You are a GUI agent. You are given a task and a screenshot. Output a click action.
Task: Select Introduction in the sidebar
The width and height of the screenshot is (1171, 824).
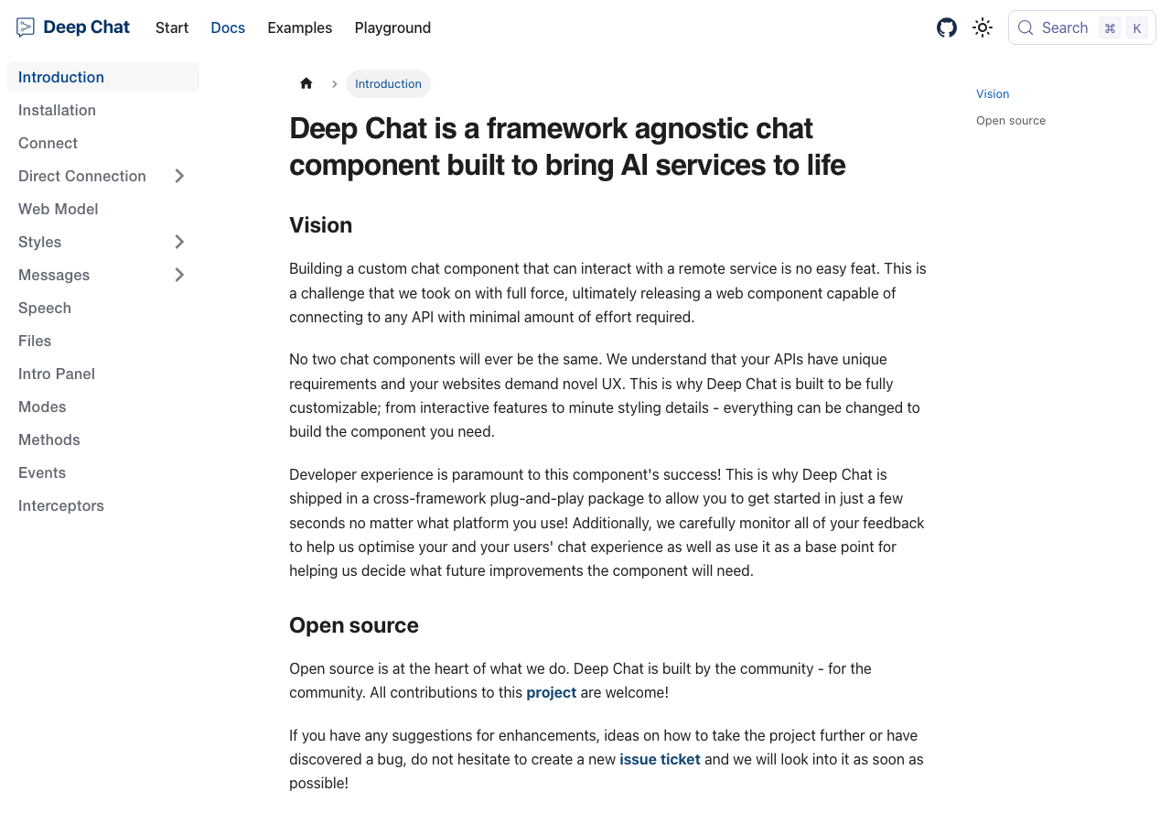click(103, 77)
